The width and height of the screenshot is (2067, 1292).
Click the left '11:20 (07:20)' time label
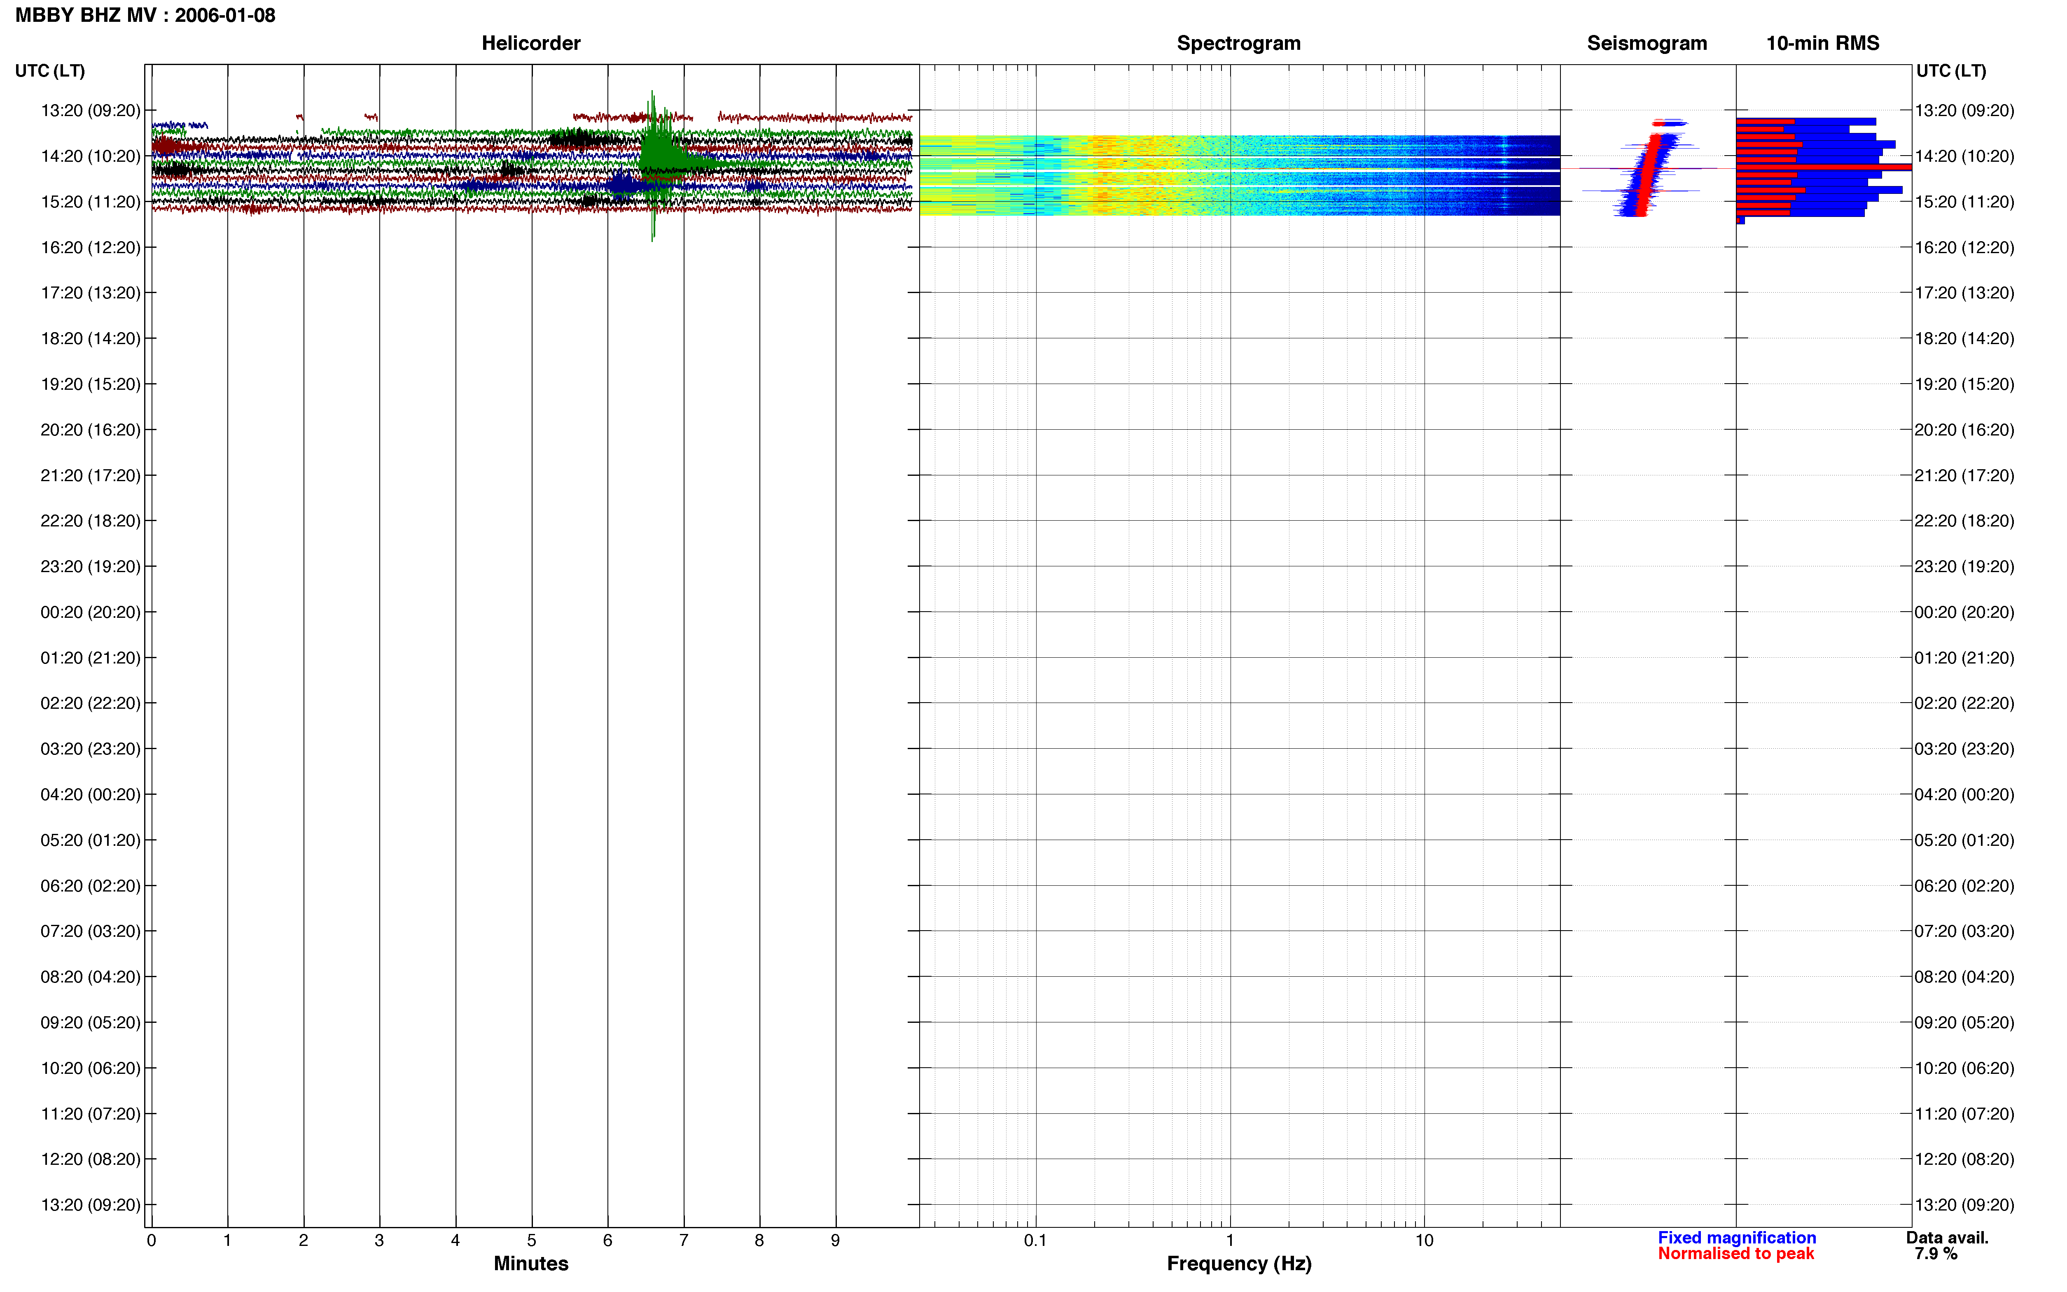pos(91,1113)
